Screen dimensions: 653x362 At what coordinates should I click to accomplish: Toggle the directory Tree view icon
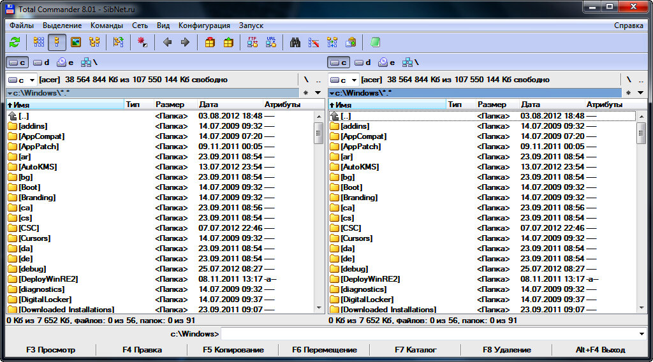pyautogui.click(x=94, y=43)
